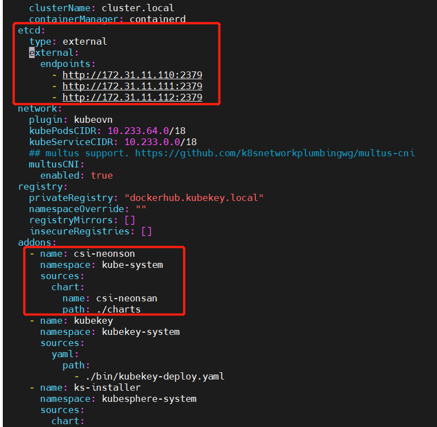Place cursor on the 'true' value of enabled

tap(102, 175)
